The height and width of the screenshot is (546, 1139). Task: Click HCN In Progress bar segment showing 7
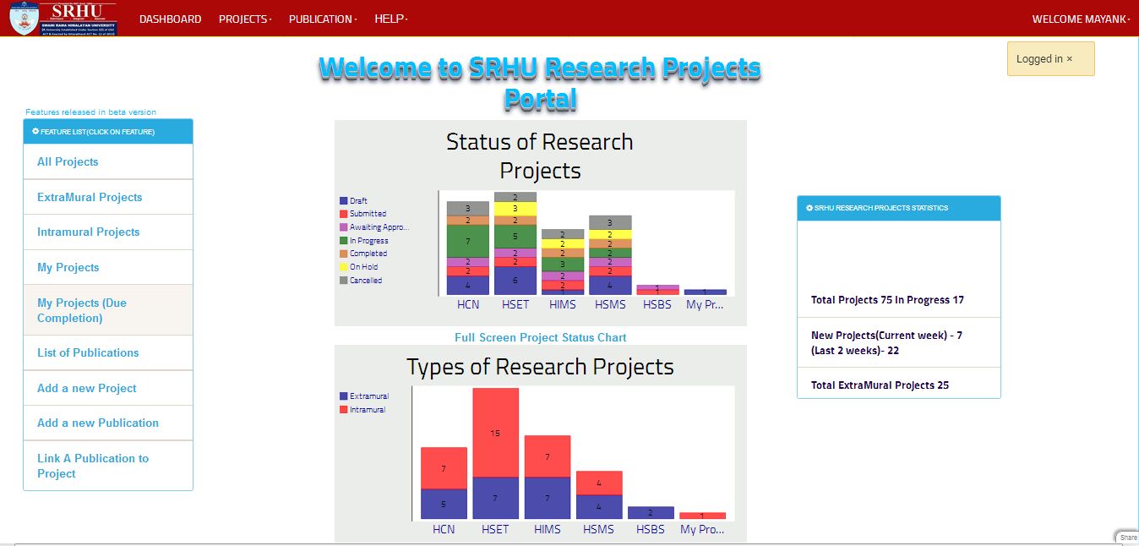tap(468, 241)
